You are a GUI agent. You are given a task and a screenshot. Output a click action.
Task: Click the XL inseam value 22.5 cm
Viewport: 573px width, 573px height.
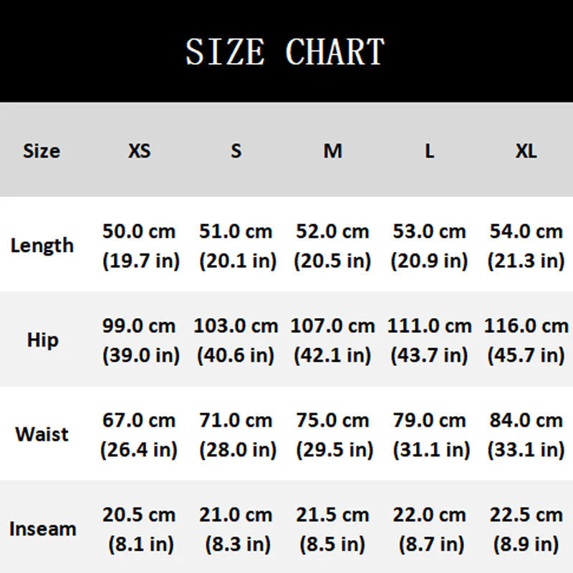click(526, 515)
